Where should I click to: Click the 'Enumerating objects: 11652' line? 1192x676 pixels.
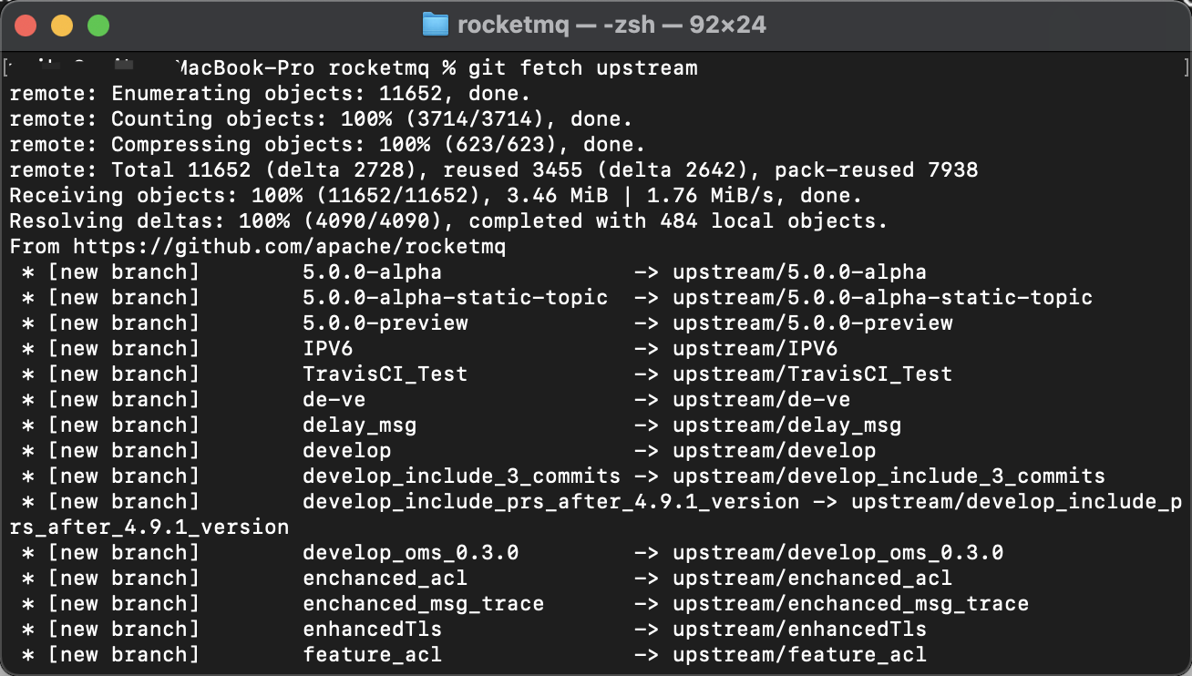tap(270, 94)
